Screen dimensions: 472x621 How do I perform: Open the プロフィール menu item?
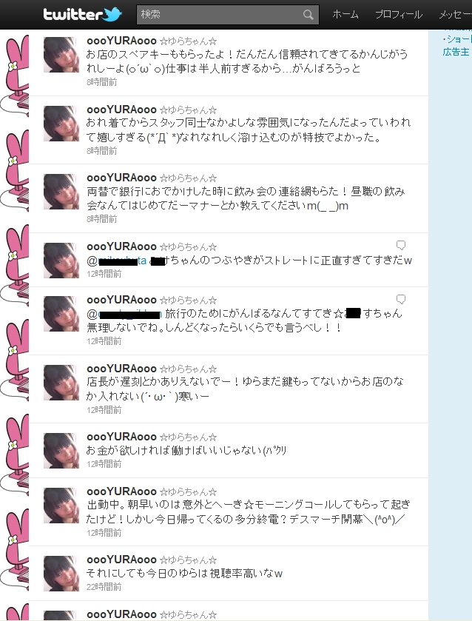[x=398, y=15]
